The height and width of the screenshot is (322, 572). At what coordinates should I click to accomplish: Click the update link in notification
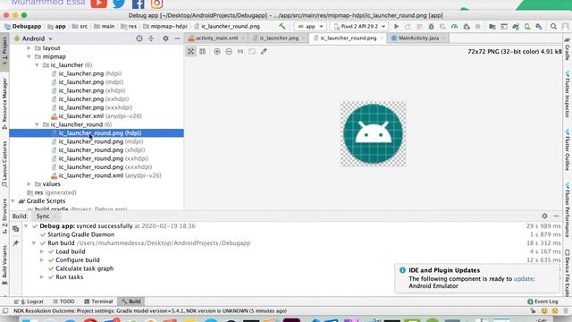[x=523, y=278]
